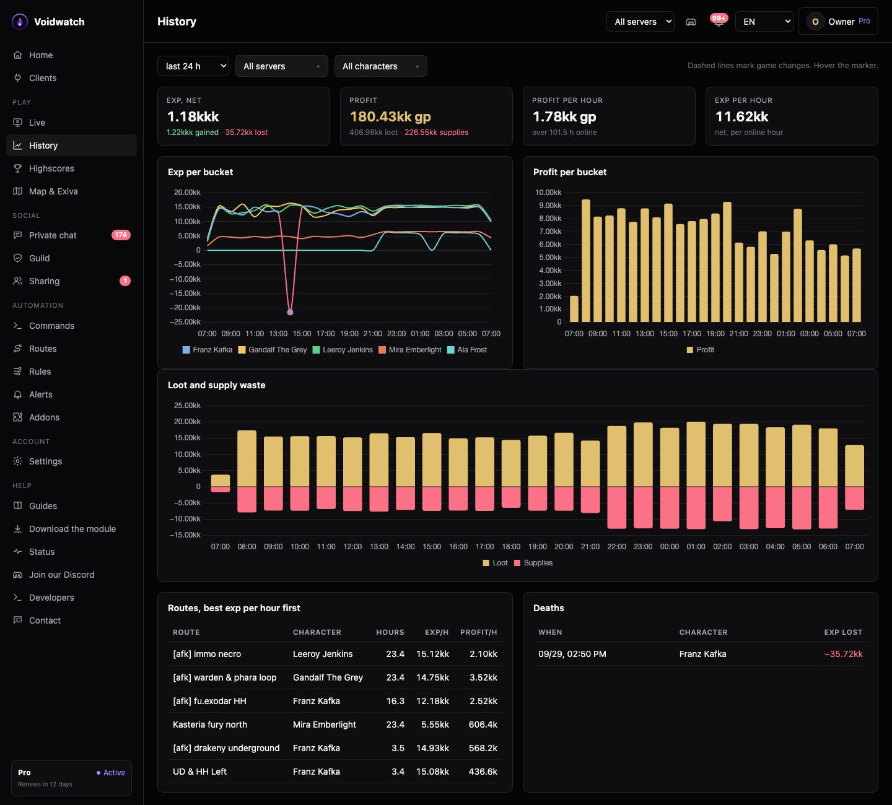Click the red 1 badge beside Sharing
892x805 pixels.
(x=125, y=281)
